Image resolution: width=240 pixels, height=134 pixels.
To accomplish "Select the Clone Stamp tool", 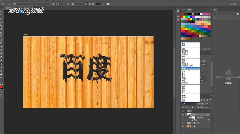I will [2, 40].
